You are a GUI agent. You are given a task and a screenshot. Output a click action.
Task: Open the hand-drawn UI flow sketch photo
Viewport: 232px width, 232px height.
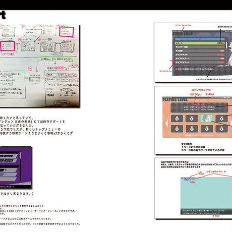click(x=40, y=67)
